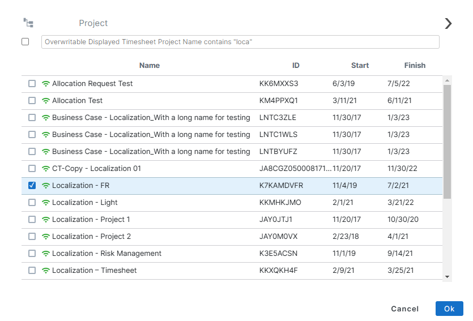Click the scrollbar up arrow
Screen dimensions: 473x321
448,80
